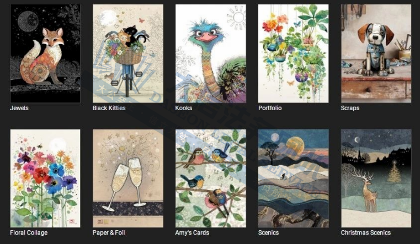Viewport: 420px width, 244px height.
Task: Visit the Floral Collage text link
Action: click(x=29, y=232)
